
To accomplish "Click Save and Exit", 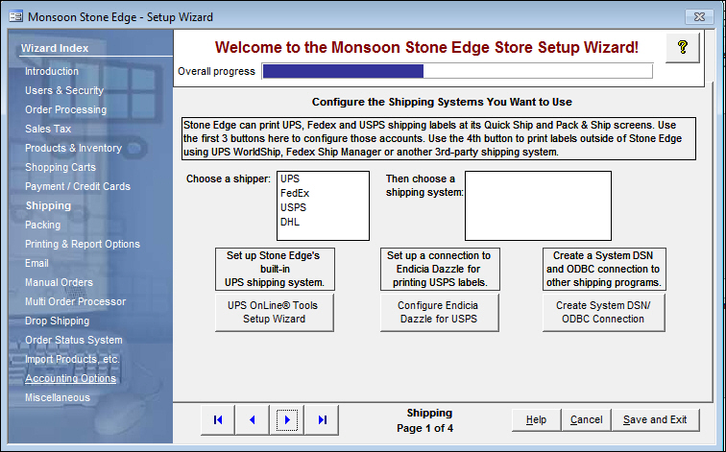I will [x=655, y=419].
